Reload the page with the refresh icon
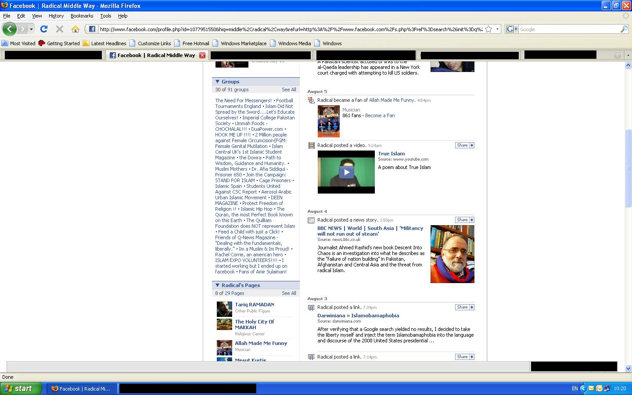 tap(43, 29)
